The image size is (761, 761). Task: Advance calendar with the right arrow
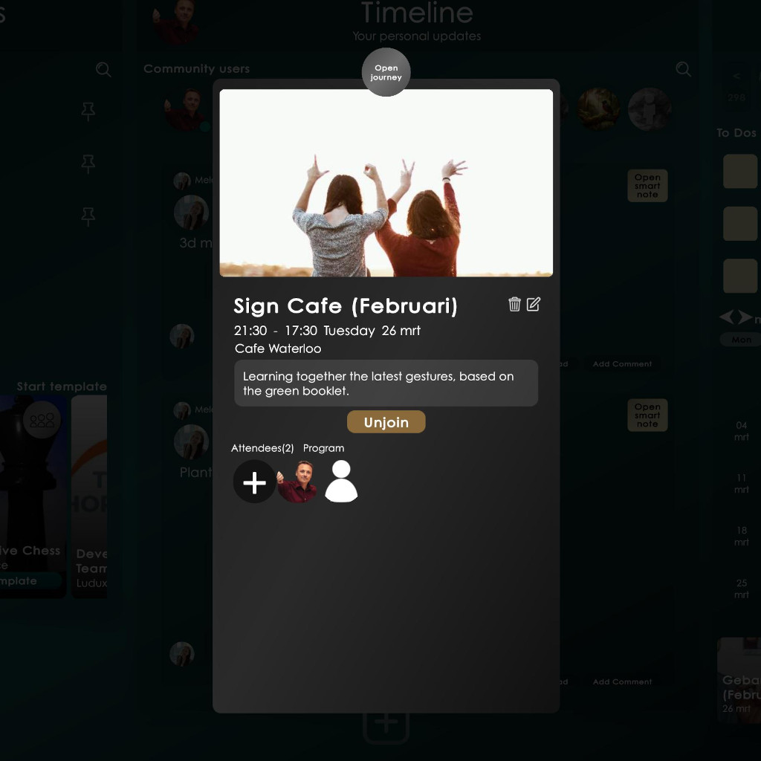click(745, 318)
